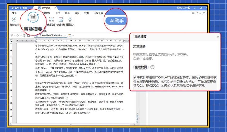Image resolution: width=227 pixels, height=132 pixels.
Task: Expand the undo history dropdown arrow
Action: (x=15, y=36)
